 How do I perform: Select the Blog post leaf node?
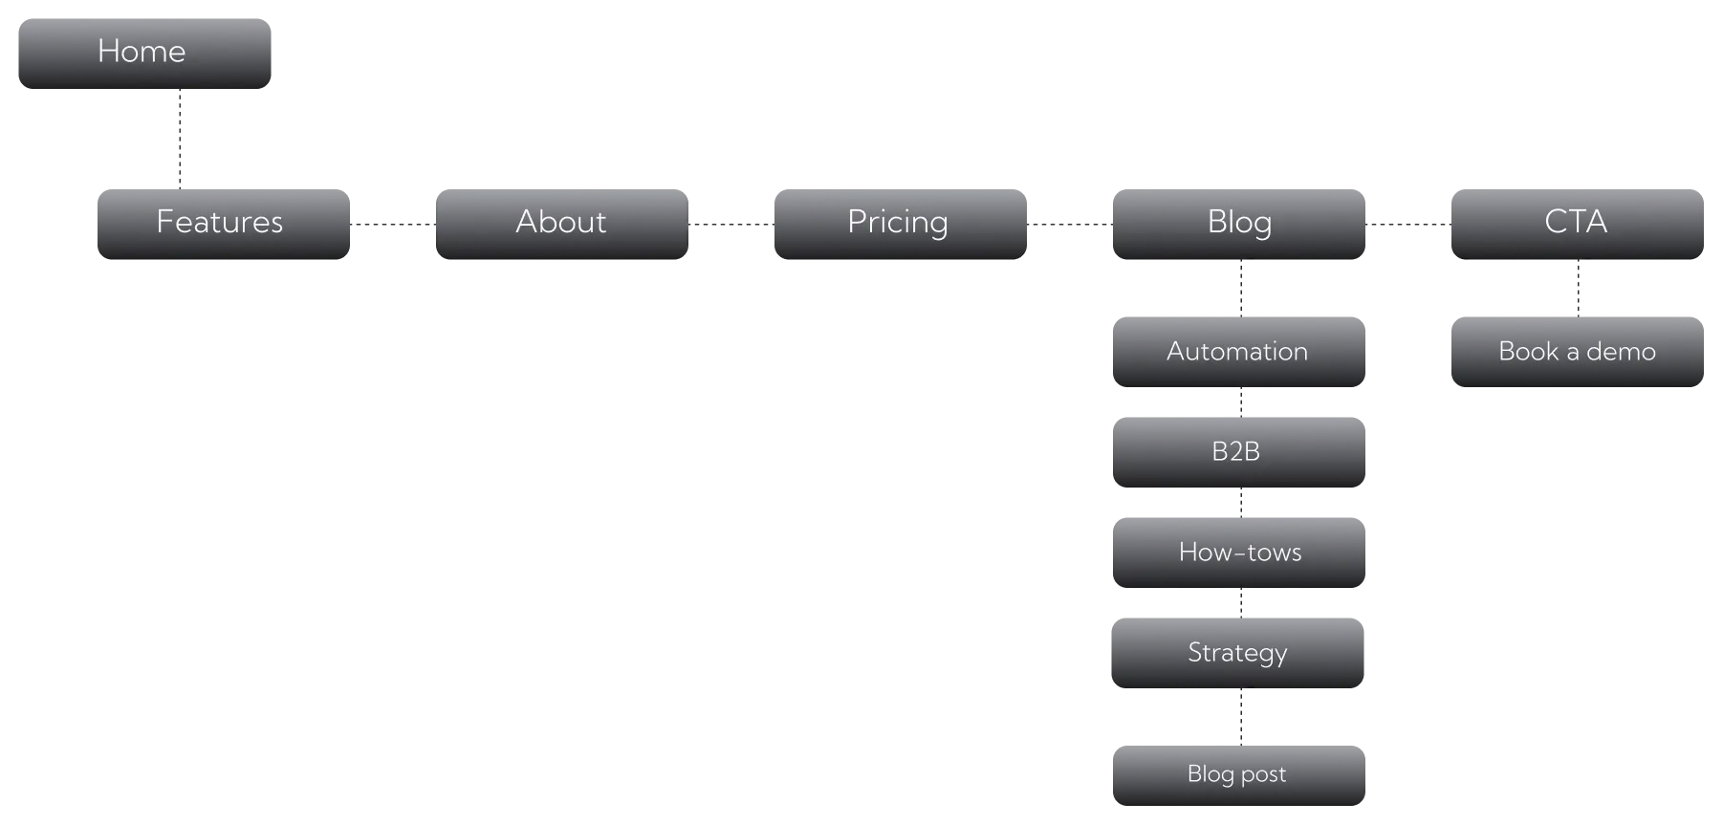[x=1238, y=774]
